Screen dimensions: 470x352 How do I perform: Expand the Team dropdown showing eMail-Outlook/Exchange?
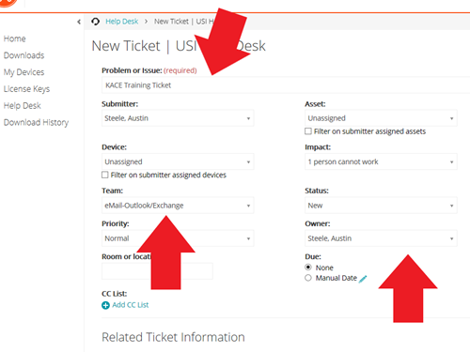(178, 206)
